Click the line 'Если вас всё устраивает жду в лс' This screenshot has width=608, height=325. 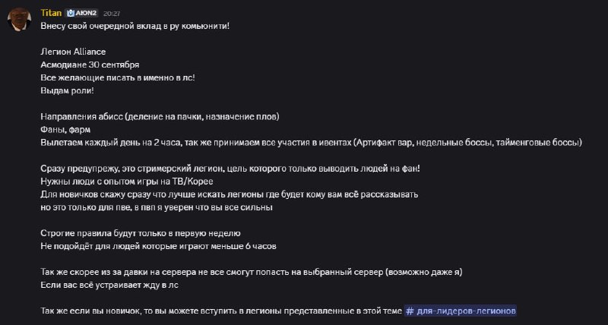tap(109, 285)
